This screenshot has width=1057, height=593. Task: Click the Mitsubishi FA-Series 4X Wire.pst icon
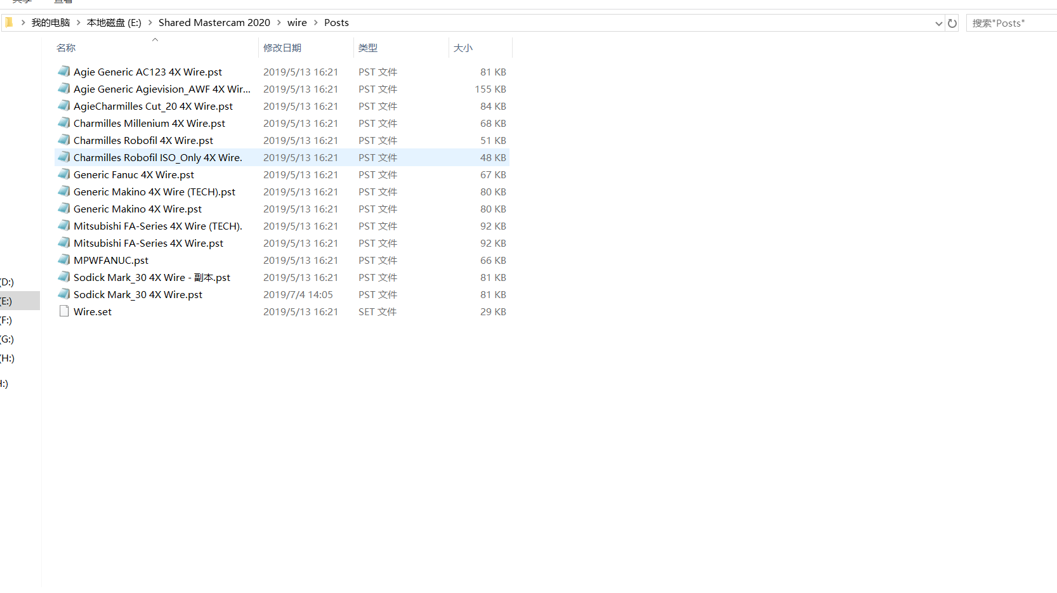[x=63, y=242]
